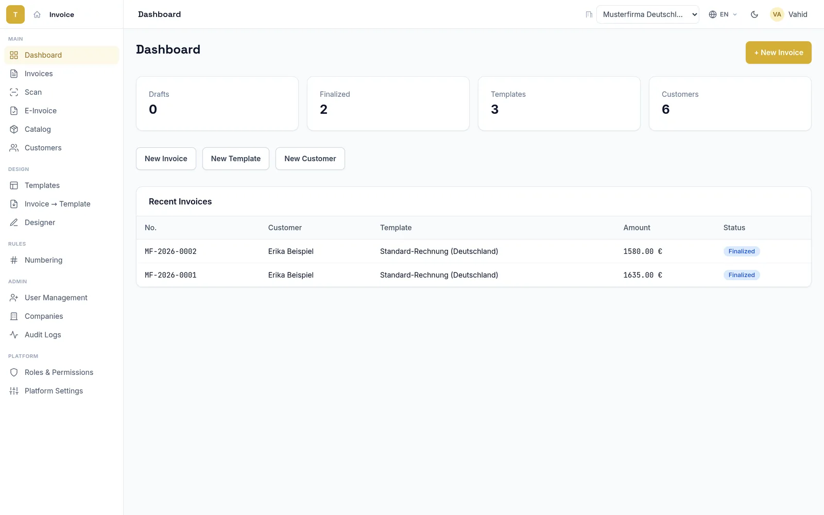Click the yellow T logo icon
The image size is (824, 515).
tap(15, 14)
